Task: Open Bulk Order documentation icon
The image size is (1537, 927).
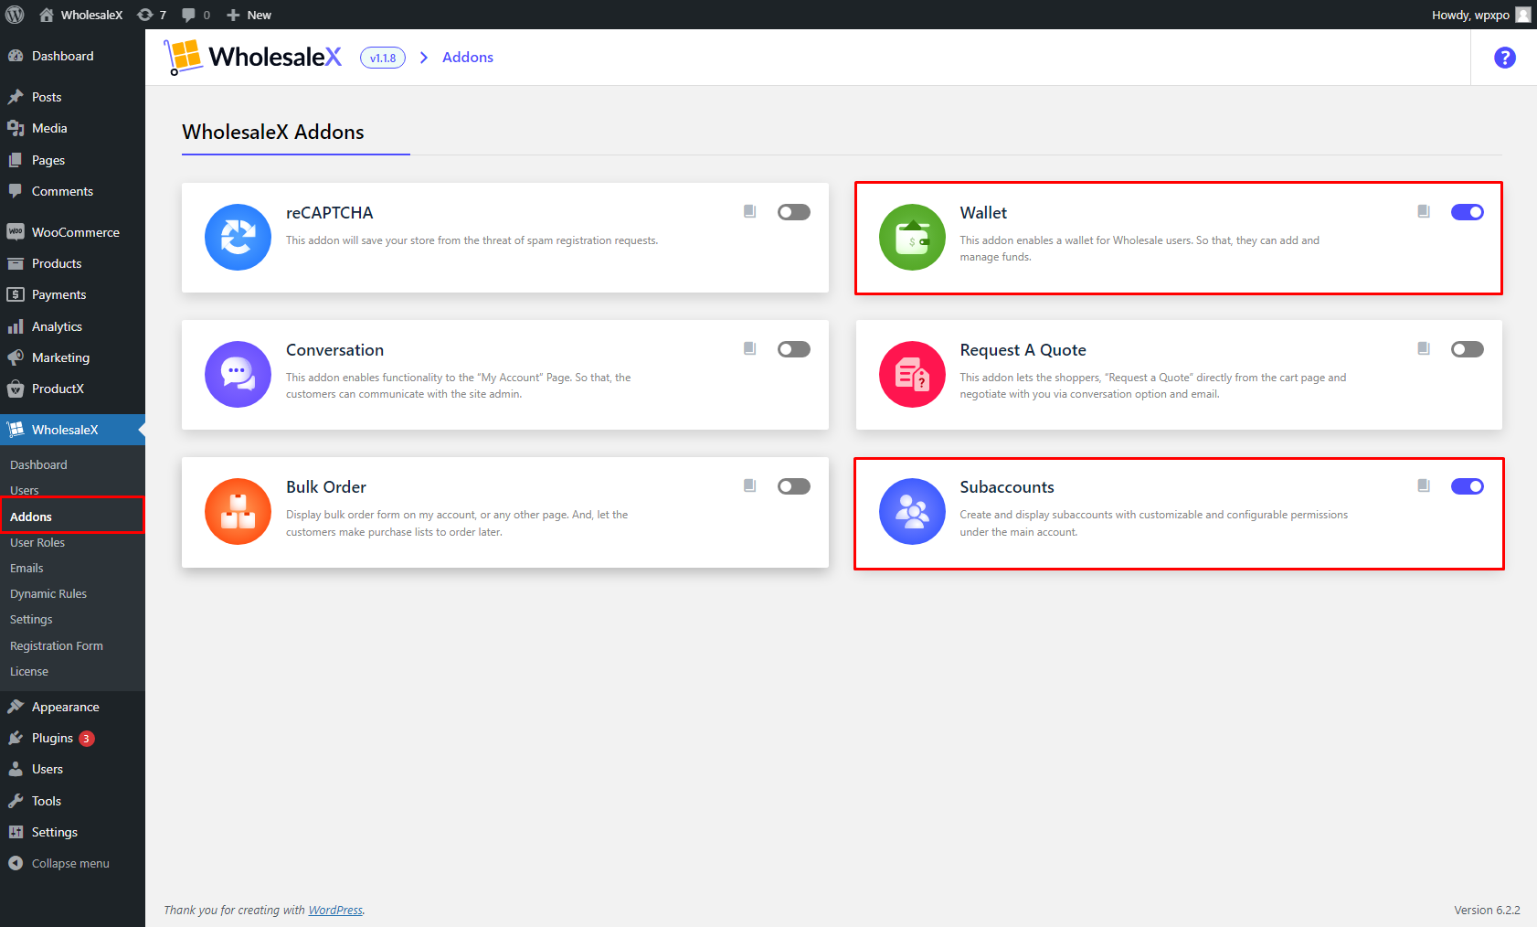Action: pyautogui.click(x=749, y=485)
